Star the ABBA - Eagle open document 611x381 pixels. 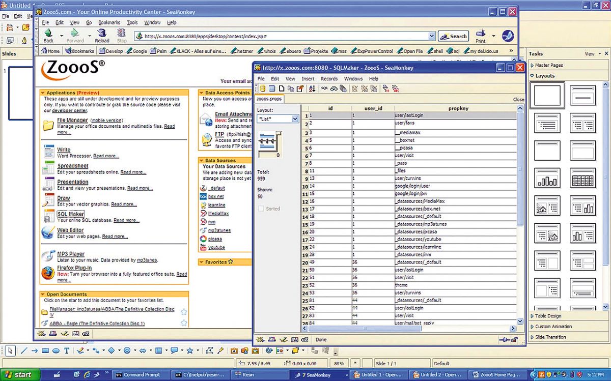184,323
